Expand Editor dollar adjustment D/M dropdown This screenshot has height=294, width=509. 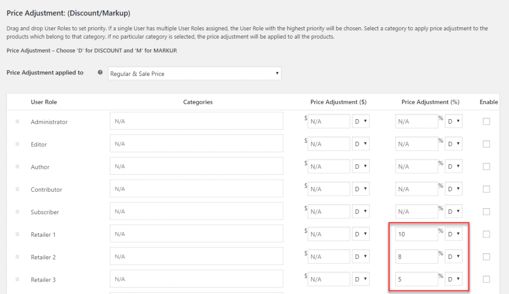click(x=361, y=144)
